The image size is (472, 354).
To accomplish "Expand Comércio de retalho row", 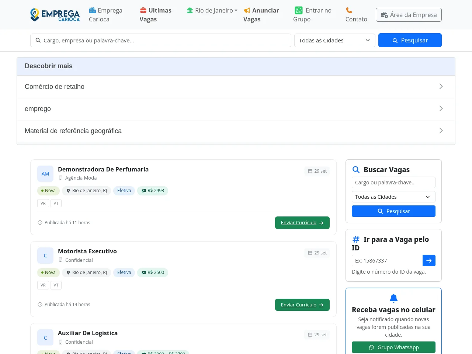I will point(236,87).
